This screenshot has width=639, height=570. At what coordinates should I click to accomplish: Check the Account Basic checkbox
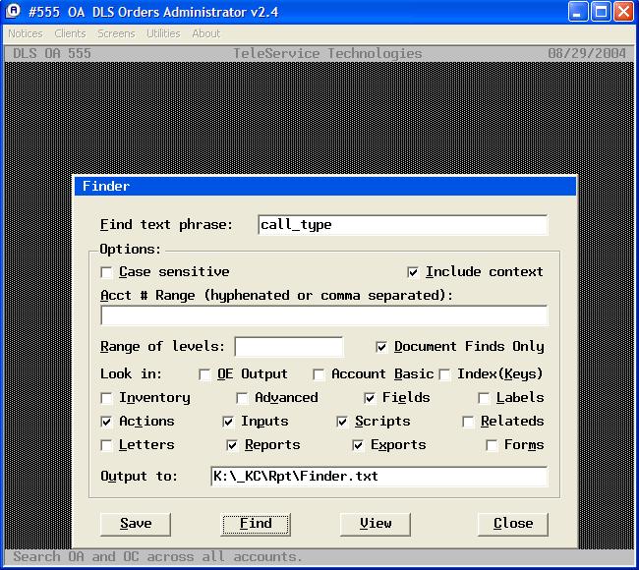[x=319, y=374]
